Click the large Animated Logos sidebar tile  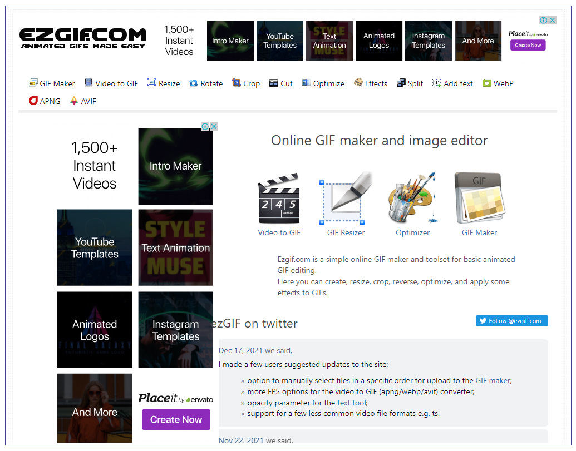(95, 330)
